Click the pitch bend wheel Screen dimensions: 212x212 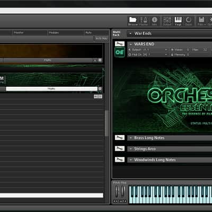pos(117,192)
